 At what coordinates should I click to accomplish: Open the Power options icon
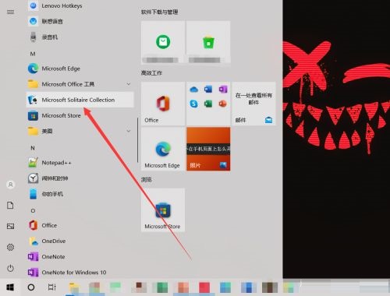click(x=10, y=268)
